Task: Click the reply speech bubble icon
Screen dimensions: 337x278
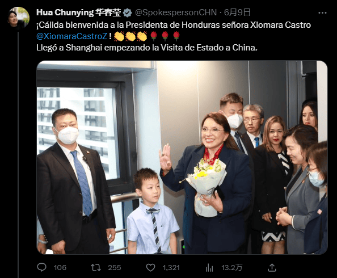Action: pyautogui.click(x=41, y=267)
